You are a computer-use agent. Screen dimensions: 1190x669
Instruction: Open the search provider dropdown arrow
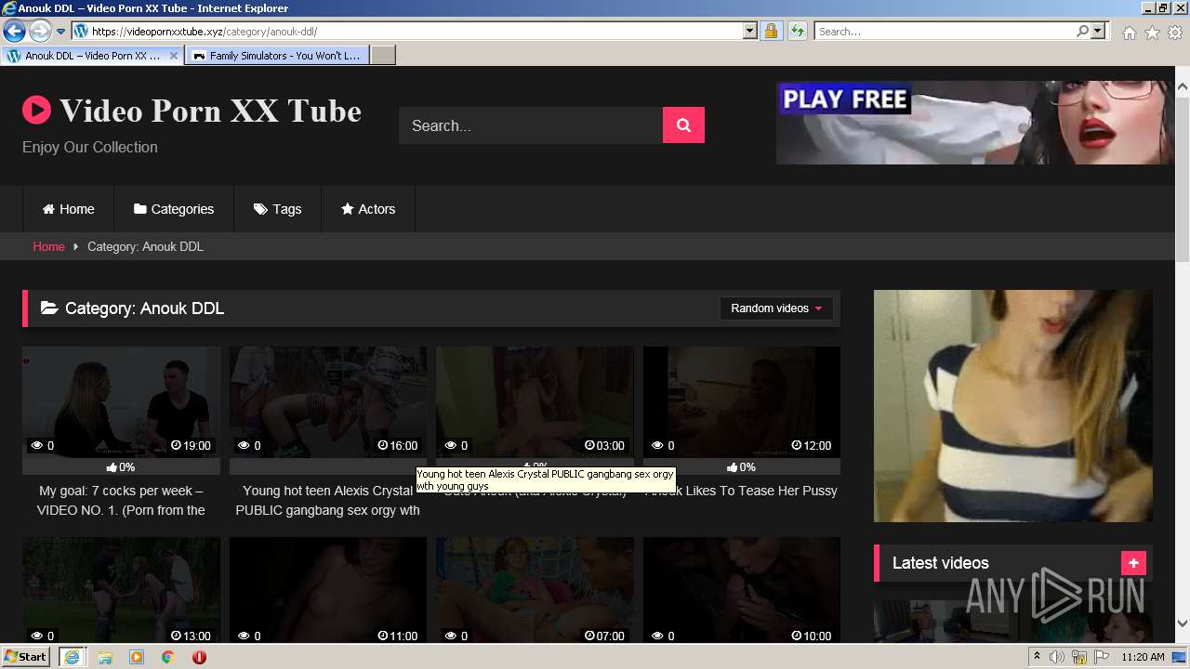1098,31
